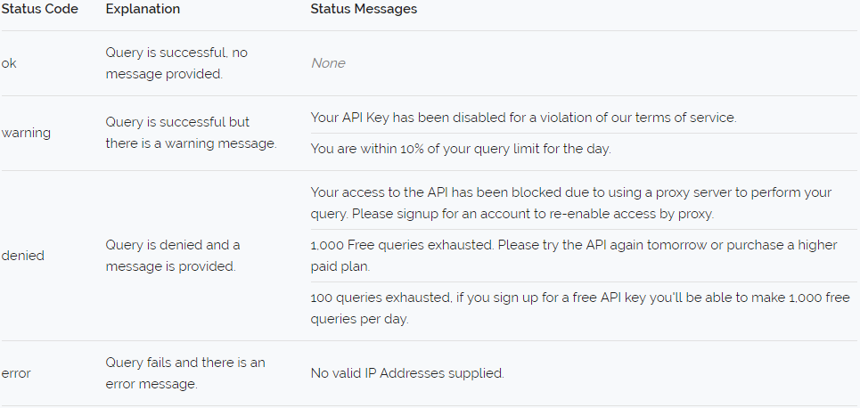
Task: Click the Status Code column header
Action: point(39,9)
